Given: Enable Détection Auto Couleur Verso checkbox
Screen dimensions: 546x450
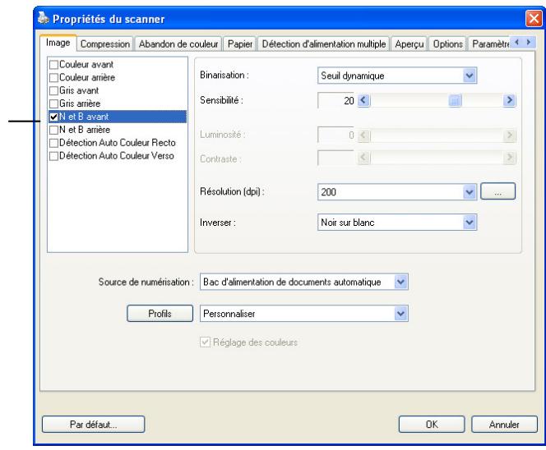Looking at the screenshot, I should click(53, 156).
